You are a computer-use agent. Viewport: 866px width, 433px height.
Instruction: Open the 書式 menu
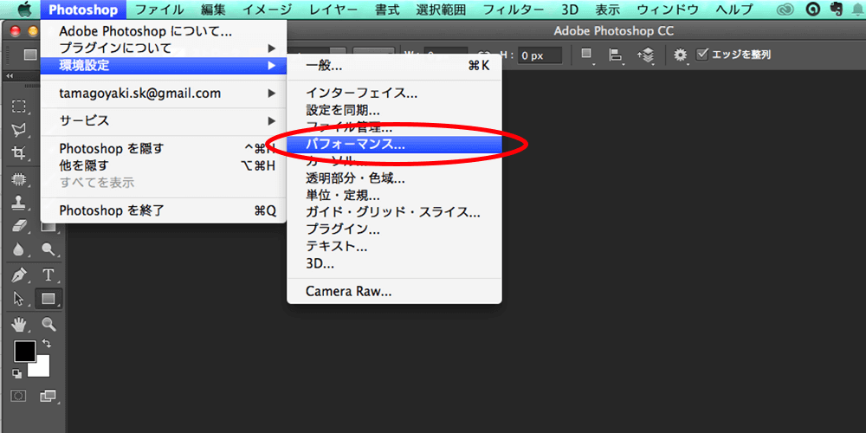tap(387, 9)
